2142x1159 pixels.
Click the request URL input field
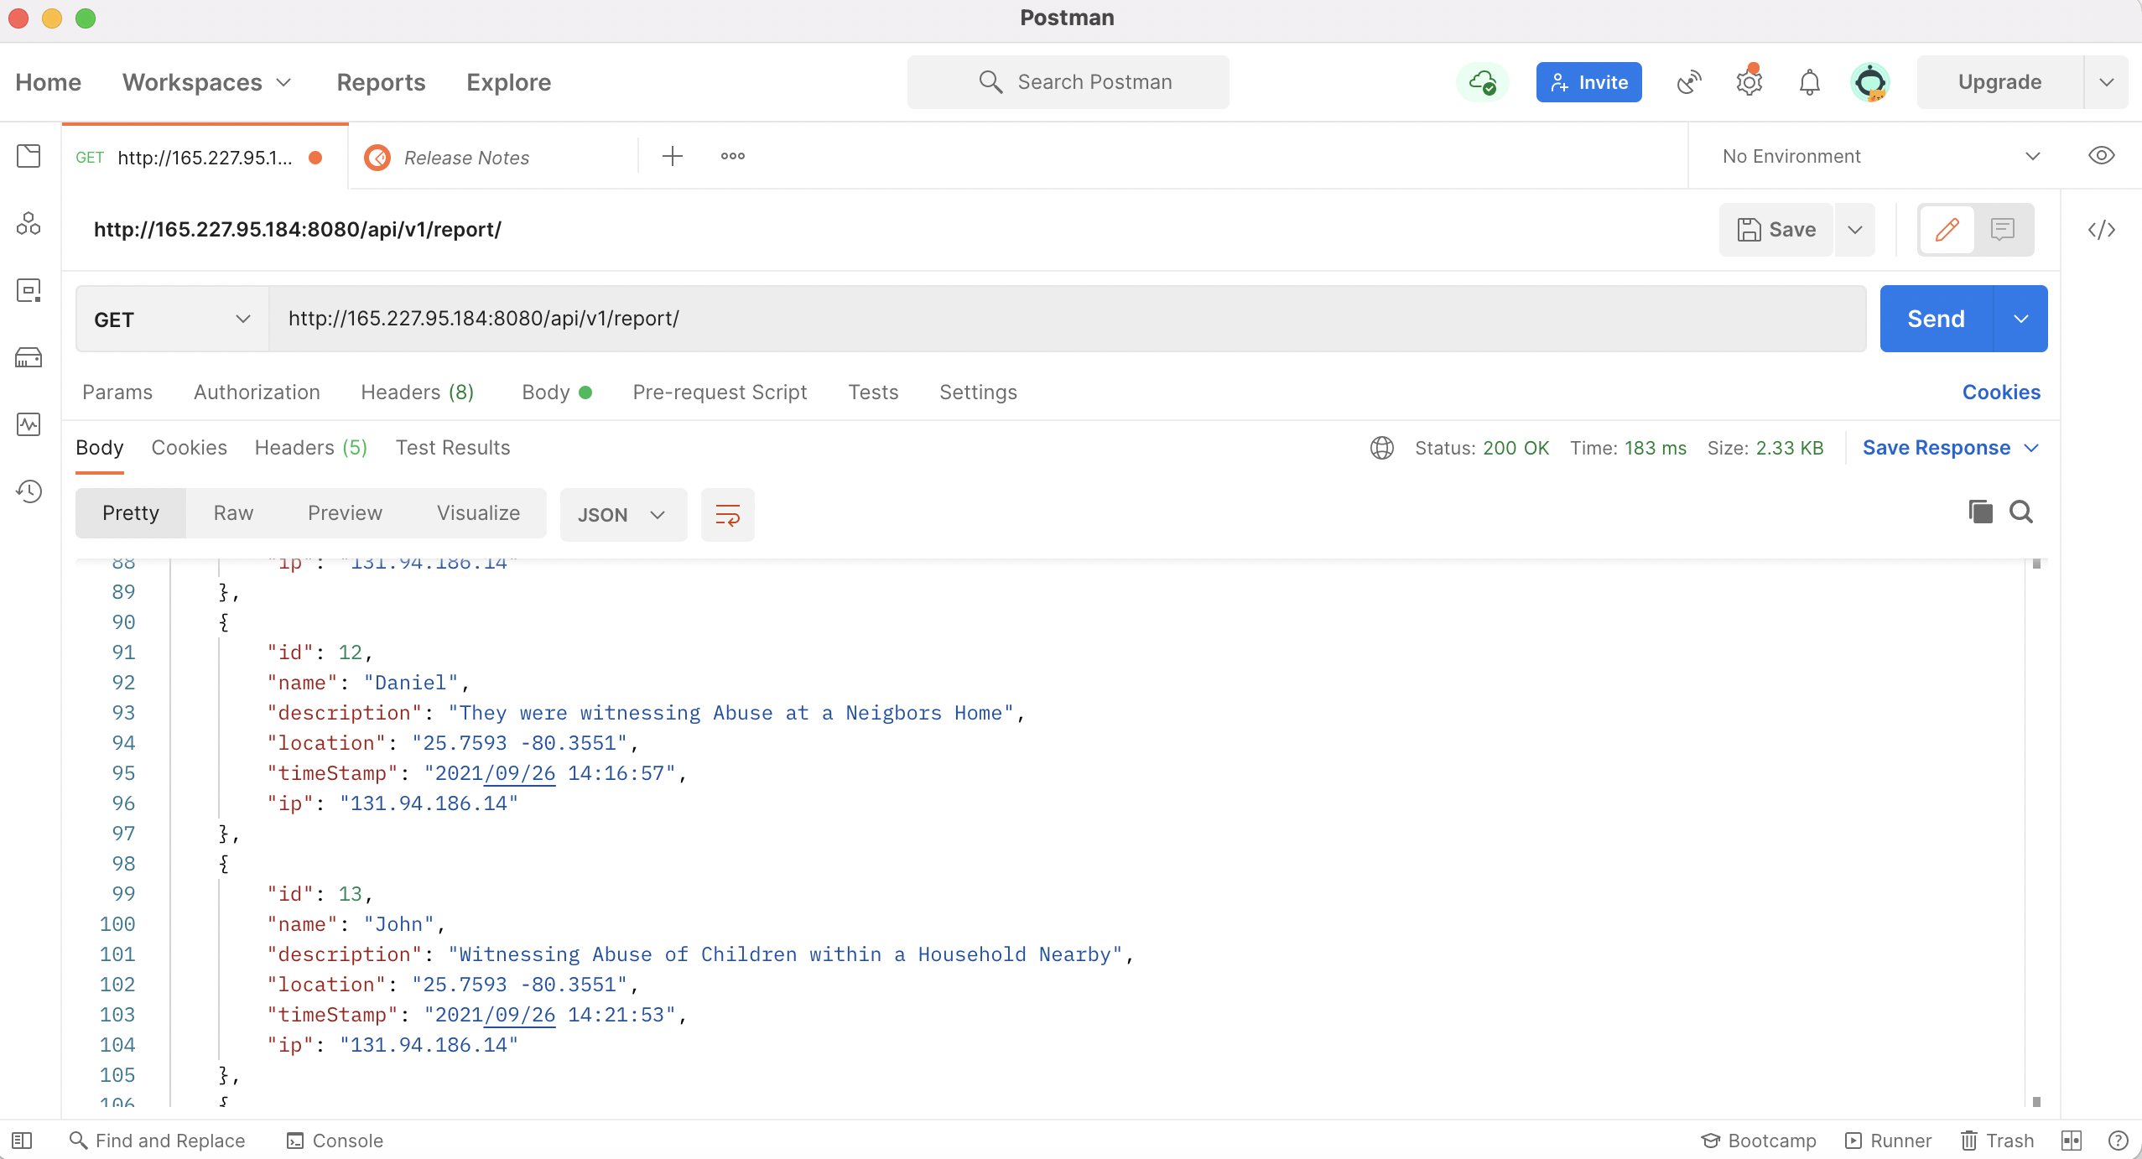point(1065,319)
